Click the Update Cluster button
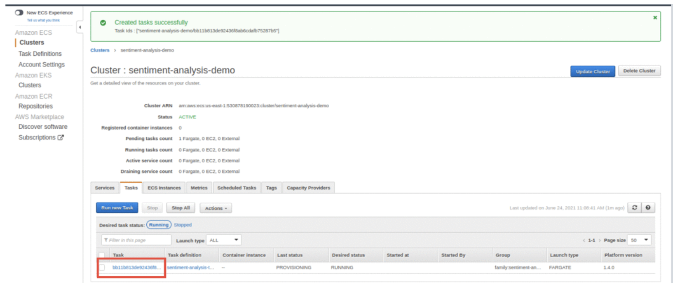This screenshot has height=290, width=680. tap(593, 71)
